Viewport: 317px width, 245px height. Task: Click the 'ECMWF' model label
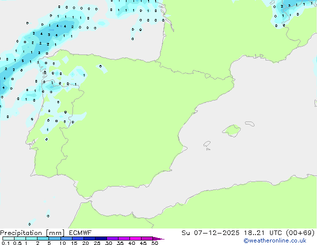(x=80, y=233)
